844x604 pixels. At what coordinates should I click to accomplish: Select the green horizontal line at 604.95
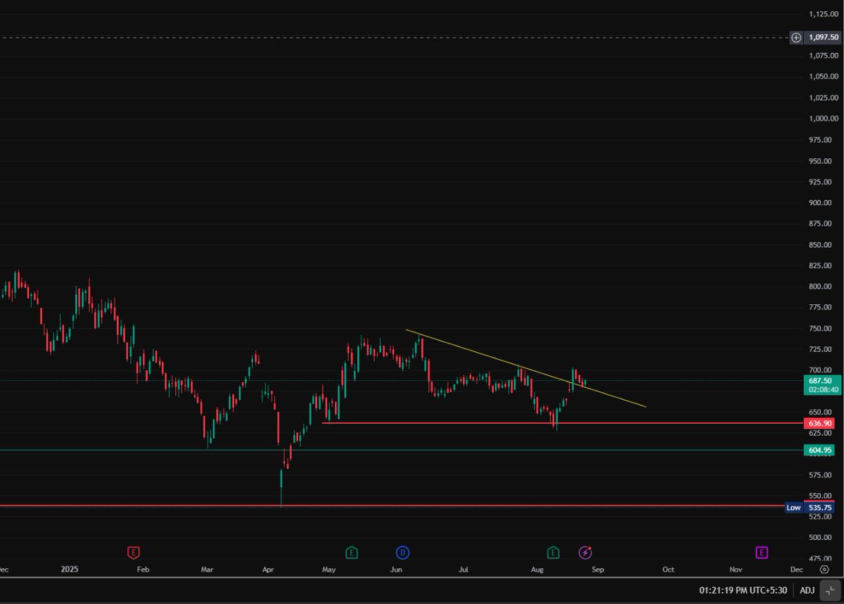[x=401, y=450]
